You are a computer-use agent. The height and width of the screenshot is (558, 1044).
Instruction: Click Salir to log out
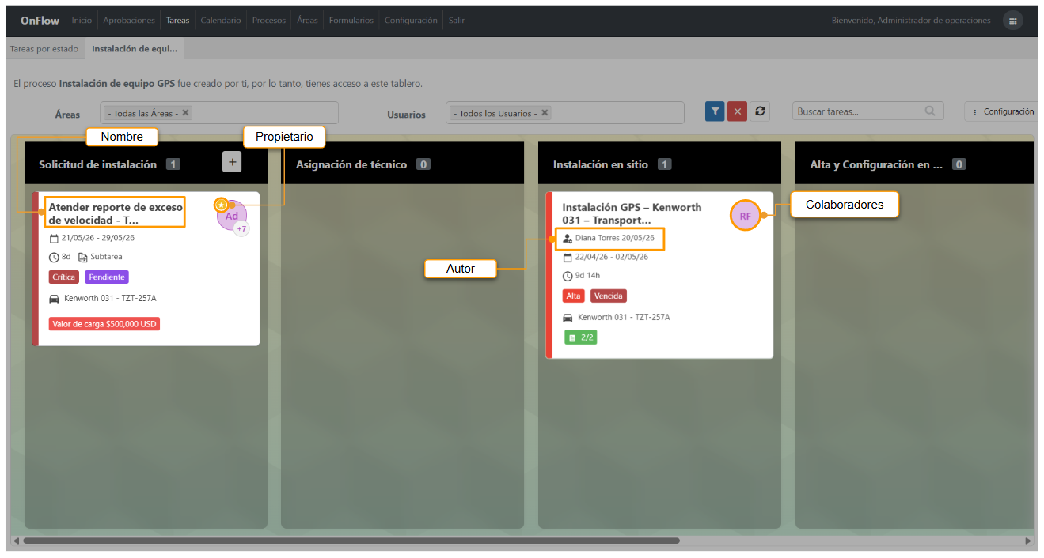[457, 21]
